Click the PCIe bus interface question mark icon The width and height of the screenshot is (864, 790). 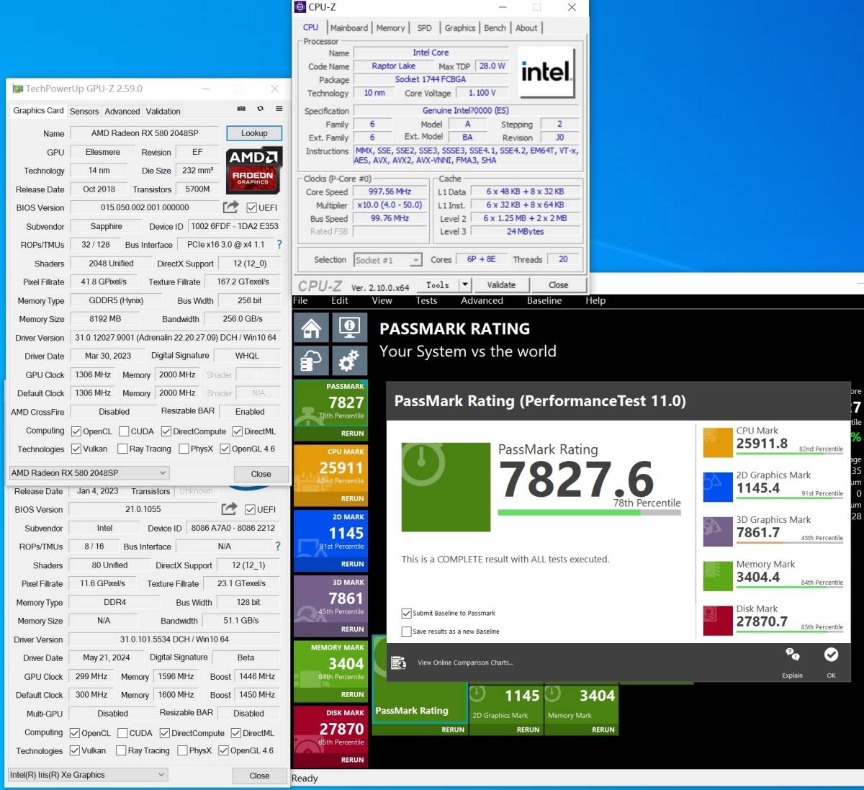pyautogui.click(x=279, y=245)
